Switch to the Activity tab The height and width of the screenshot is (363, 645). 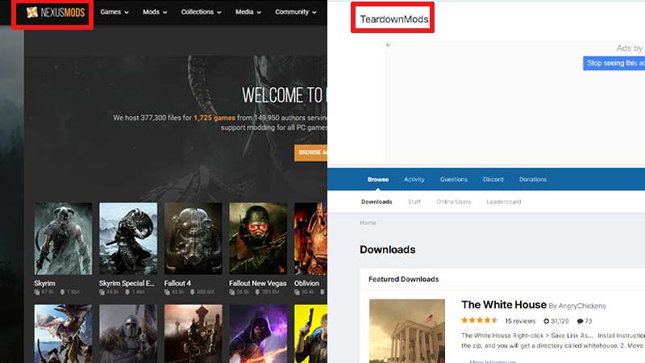pos(414,179)
